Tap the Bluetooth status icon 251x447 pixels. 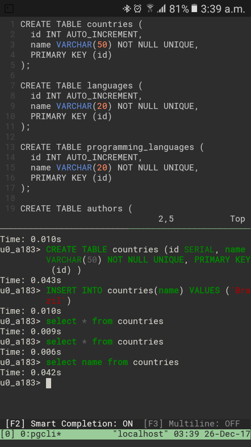pyautogui.click(x=126, y=9)
